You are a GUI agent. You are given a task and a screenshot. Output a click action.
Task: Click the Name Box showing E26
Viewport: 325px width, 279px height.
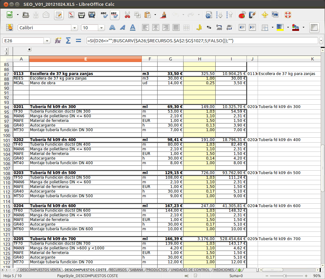(23, 41)
